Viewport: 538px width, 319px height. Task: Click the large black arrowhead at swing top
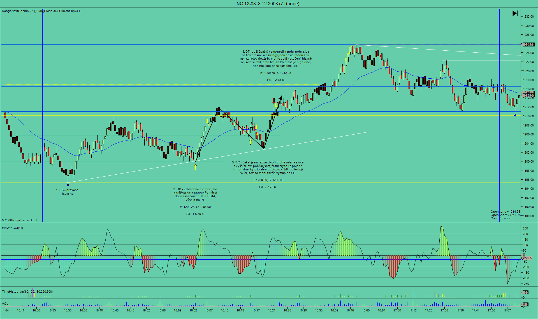tap(280, 98)
